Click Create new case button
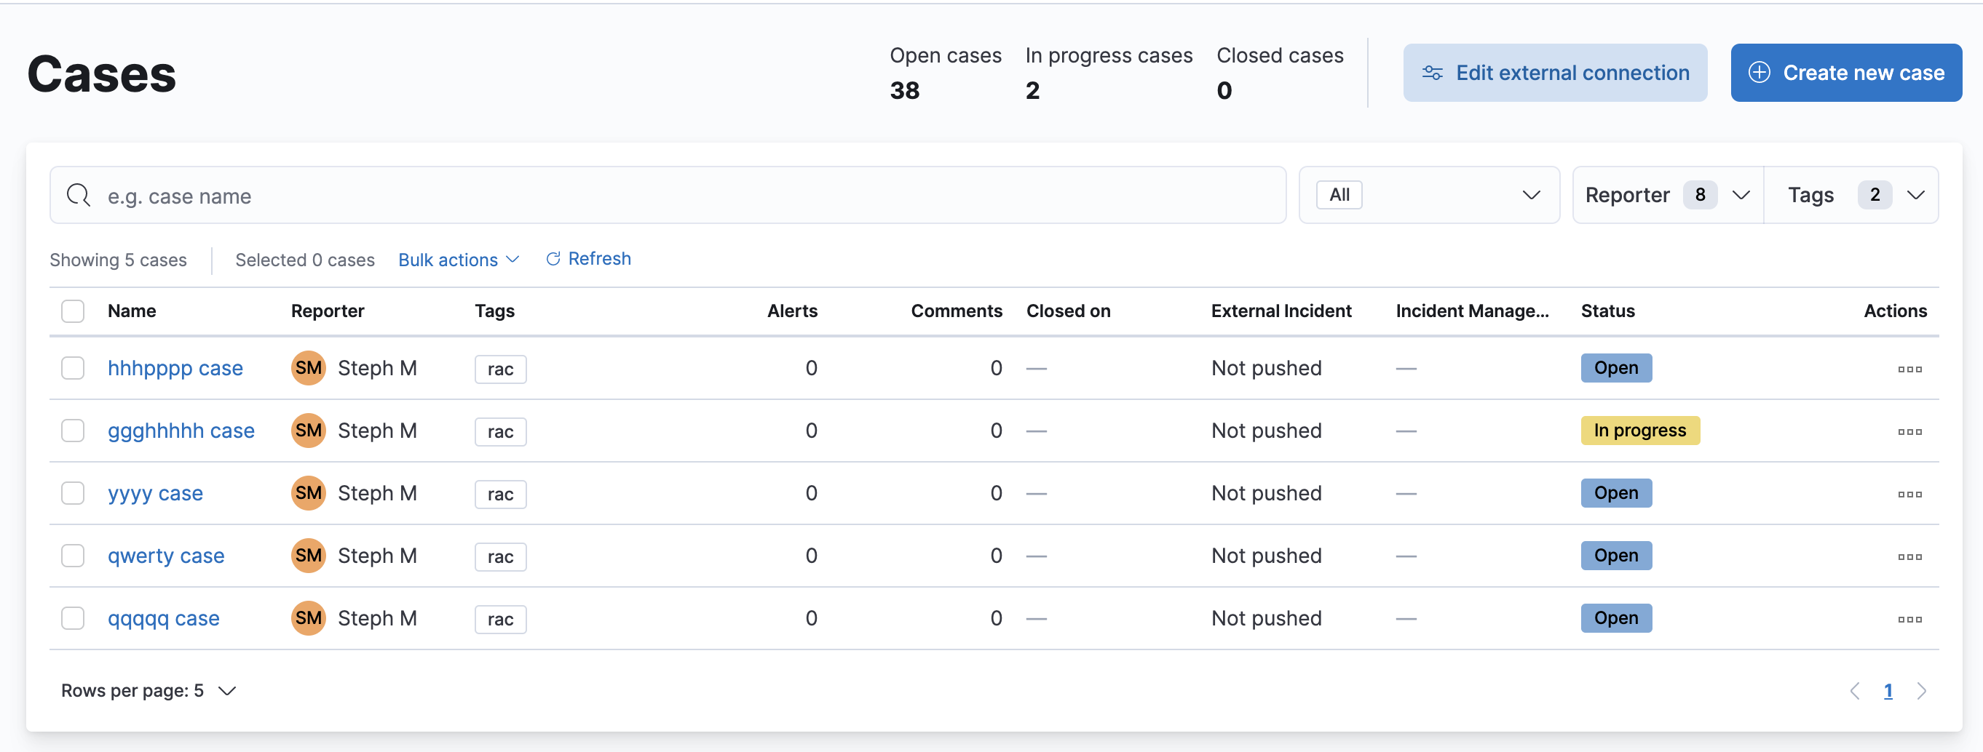This screenshot has height=752, width=1983. coord(1845,73)
